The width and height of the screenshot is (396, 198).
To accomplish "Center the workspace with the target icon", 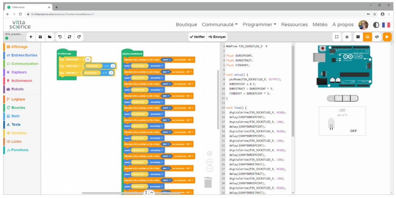I will pyautogui.click(x=210, y=154).
